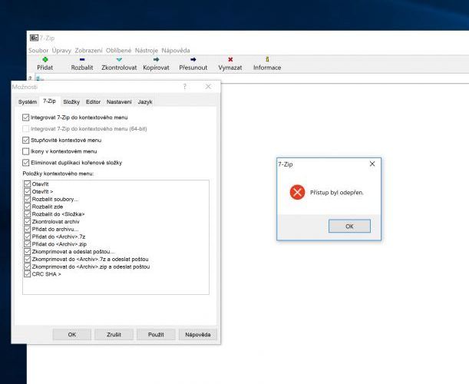Click the Informace toolbar icon
This screenshot has height=384, width=469.
[x=267, y=59]
